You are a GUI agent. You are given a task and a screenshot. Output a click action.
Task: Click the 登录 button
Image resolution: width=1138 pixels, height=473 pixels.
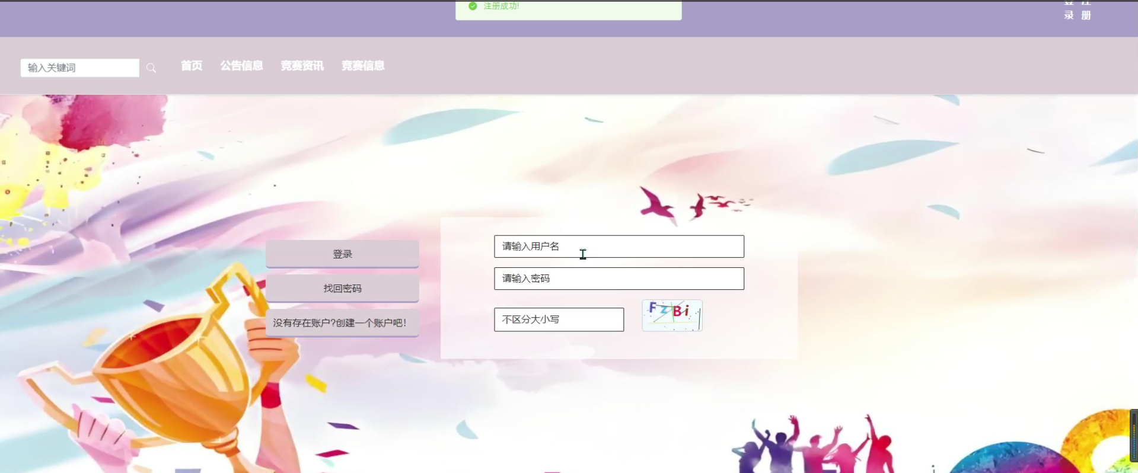point(342,254)
